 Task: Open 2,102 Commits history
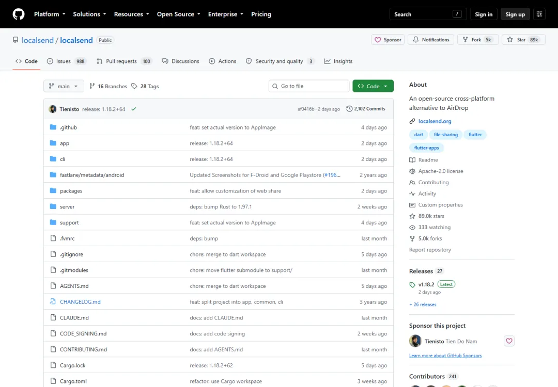tap(366, 109)
